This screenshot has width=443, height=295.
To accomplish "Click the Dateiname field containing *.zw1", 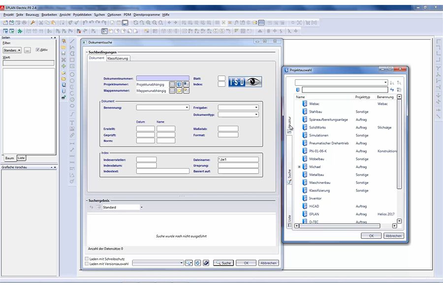I will pos(238,159).
